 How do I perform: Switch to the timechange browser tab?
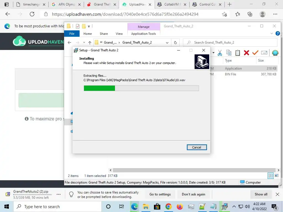click(x=31, y=4)
